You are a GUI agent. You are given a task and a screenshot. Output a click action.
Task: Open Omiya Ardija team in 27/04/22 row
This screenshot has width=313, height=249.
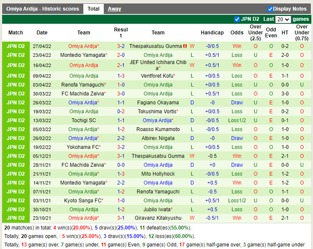tap(84, 46)
